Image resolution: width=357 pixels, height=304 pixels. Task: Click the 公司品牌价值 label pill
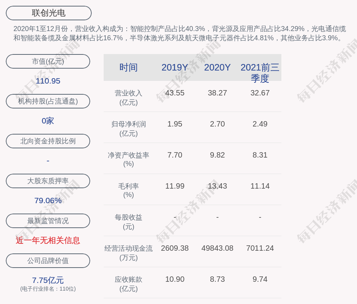click(48, 261)
